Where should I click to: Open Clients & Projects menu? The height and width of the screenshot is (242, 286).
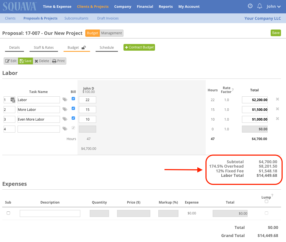pyautogui.click(x=93, y=7)
